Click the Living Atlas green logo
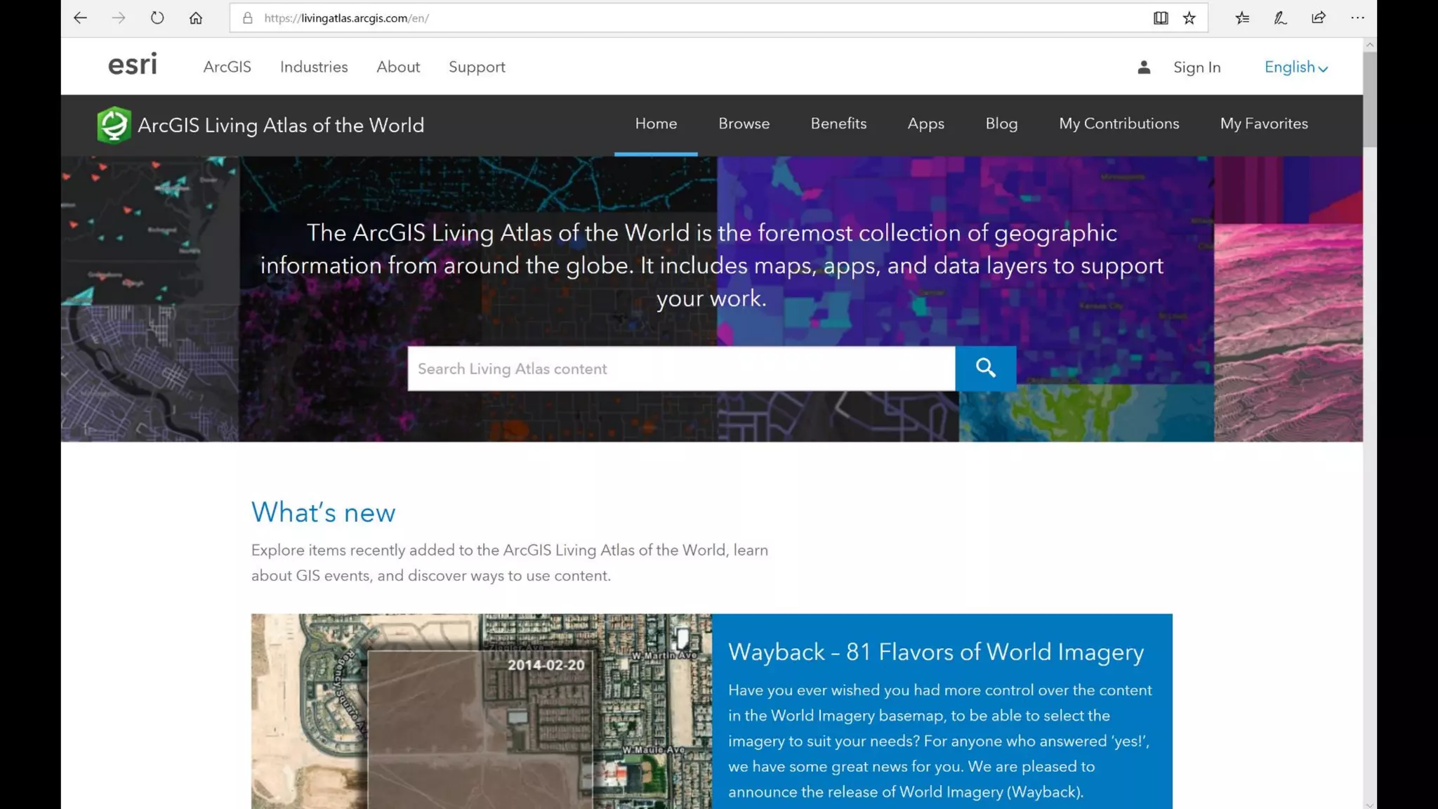The height and width of the screenshot is (809, 1438). (x=114, y=125)
